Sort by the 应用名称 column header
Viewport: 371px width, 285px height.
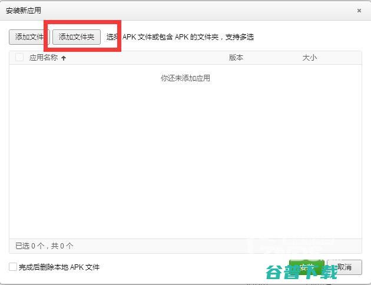(x=44, y=58)
